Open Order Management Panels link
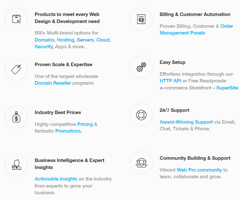 pyautogui.click(x=196, y=29)
